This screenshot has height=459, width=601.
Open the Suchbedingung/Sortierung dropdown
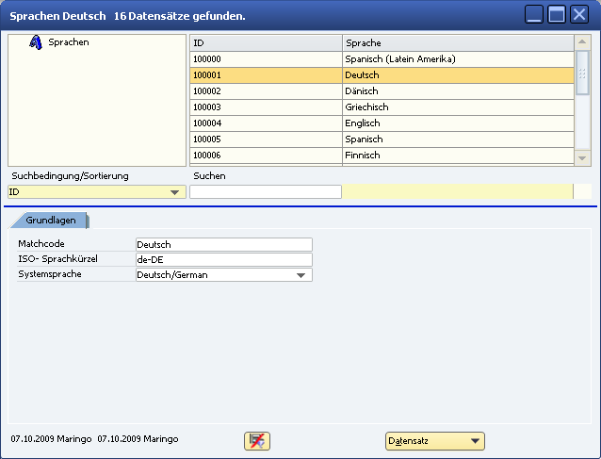click(174, 192)
